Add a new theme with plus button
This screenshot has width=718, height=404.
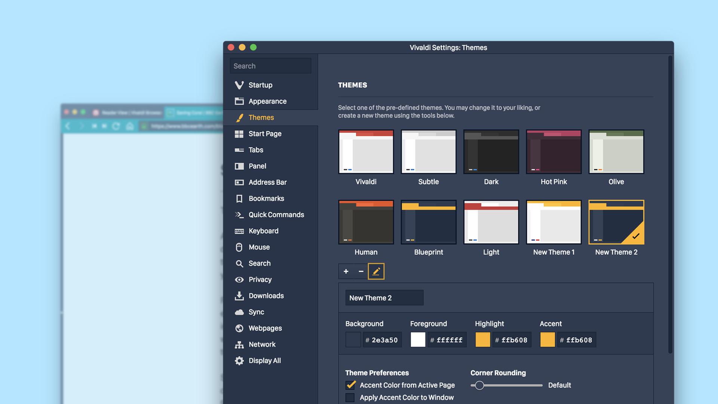(x=346, y=271)
